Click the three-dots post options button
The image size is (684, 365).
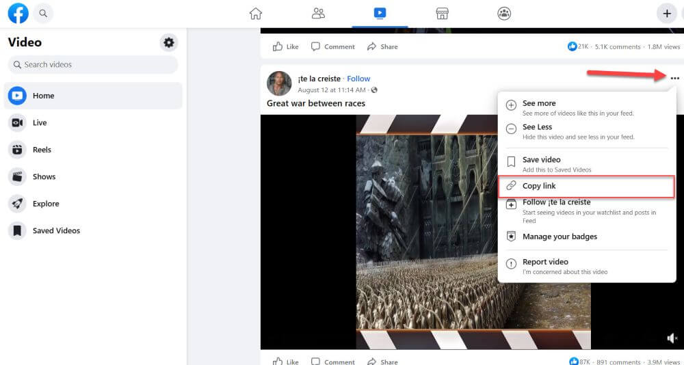tap(675, 79)
